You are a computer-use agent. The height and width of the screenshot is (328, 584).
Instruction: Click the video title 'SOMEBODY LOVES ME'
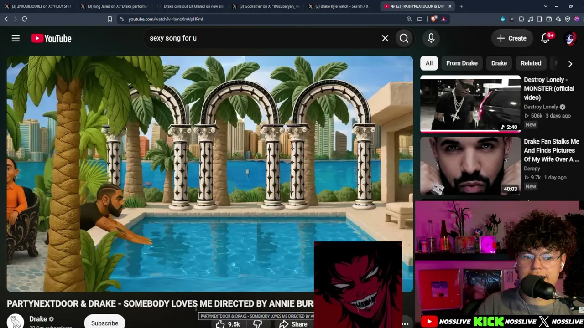160,303
